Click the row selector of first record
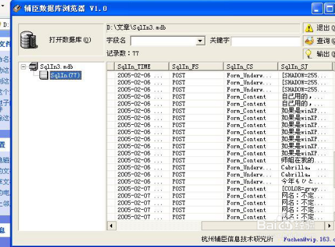The image size is (335, 247). [x=111, y=75]
